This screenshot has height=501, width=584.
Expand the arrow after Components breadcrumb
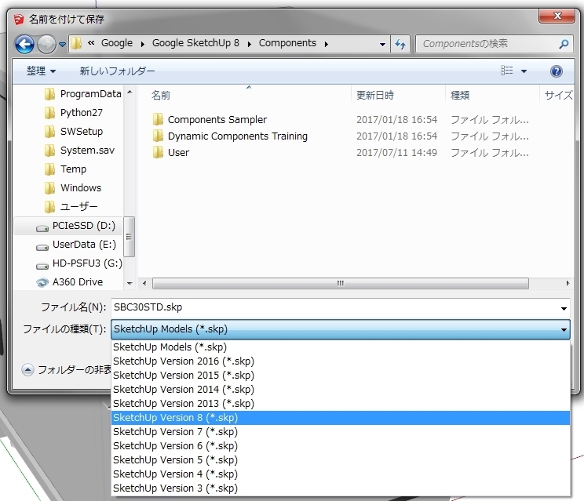[x=327, y=44]
